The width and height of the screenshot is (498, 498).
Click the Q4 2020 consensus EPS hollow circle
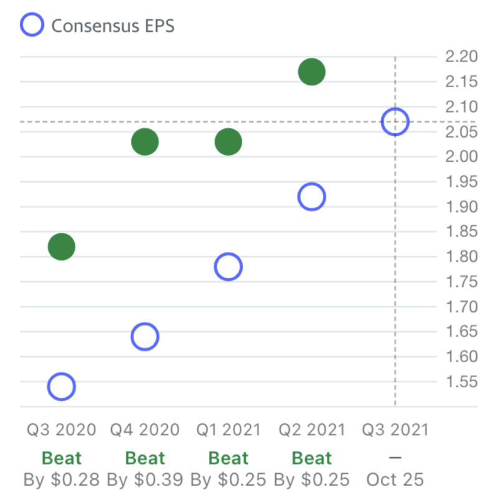[x=145, y=337]
